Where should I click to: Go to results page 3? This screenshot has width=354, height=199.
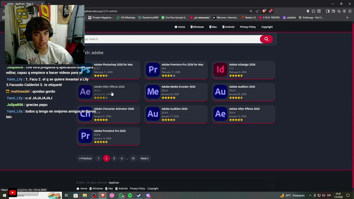[114, 158]
